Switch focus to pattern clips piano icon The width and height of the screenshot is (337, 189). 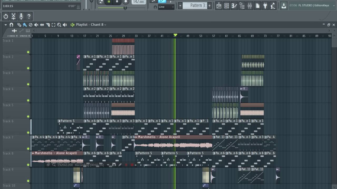[28, 31]
